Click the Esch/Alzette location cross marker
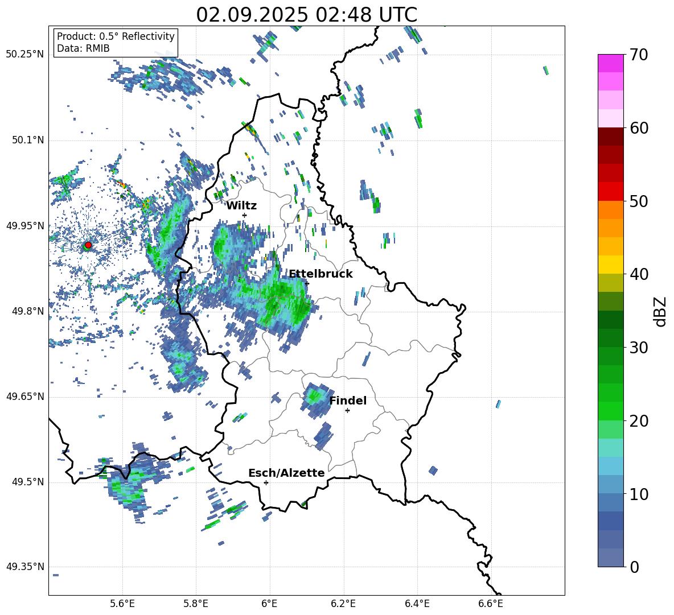This screenshot has width=674, height=615. tap(266, 482)
